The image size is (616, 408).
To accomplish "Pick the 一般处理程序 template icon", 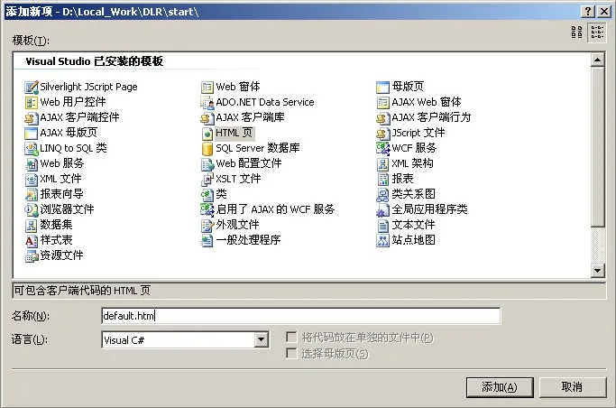I will tap(207, 240).
